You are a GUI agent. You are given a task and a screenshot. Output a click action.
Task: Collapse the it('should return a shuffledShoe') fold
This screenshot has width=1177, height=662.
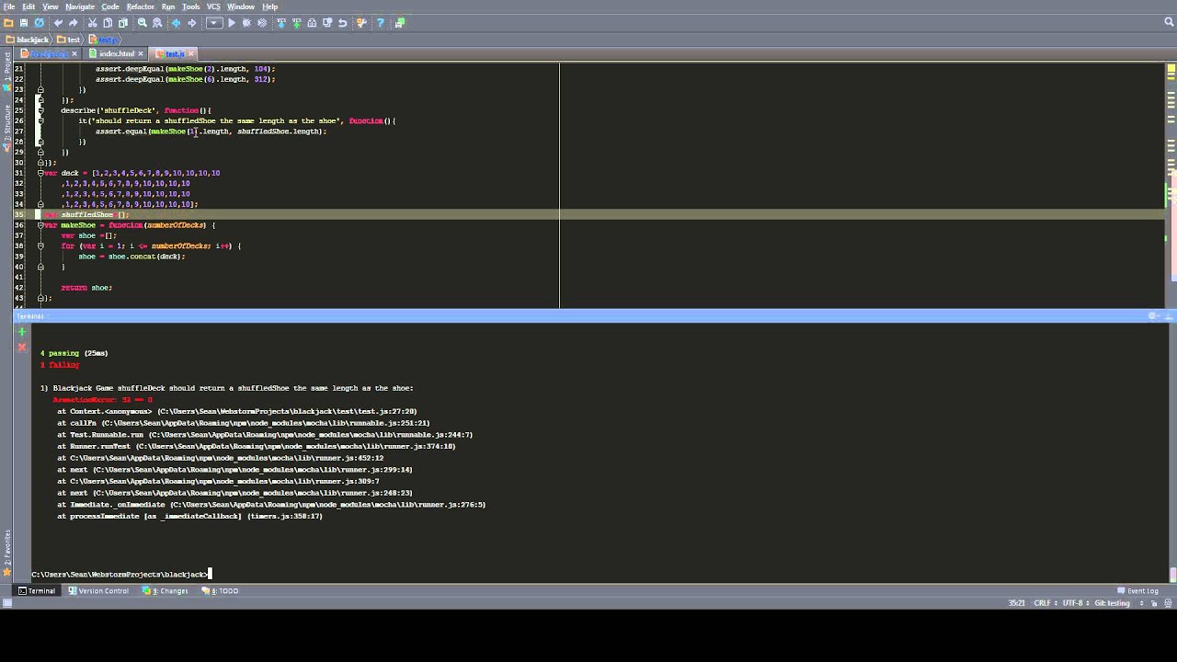pos(40,120)
